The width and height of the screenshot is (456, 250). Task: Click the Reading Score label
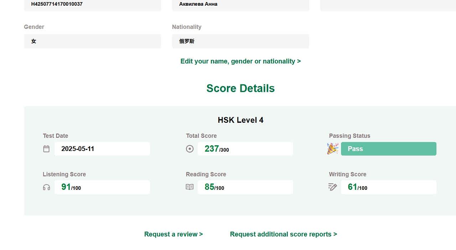click(206, 175)
